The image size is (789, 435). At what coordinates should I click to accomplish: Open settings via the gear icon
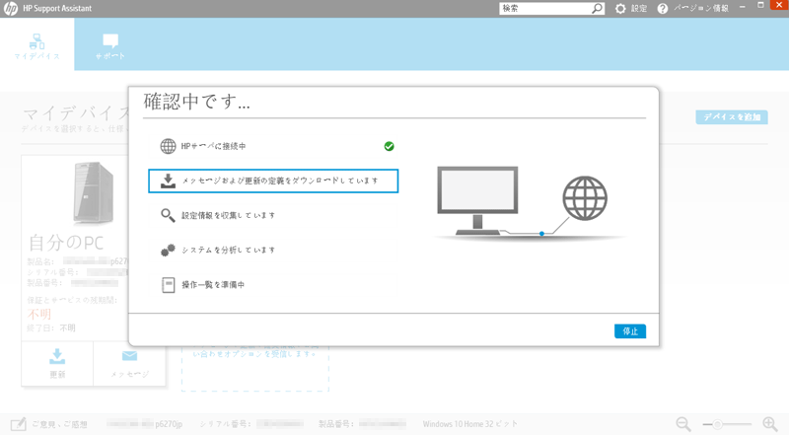point(620,9)
